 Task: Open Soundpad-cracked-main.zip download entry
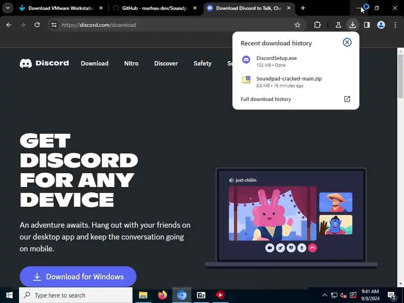tap(296, 82)
